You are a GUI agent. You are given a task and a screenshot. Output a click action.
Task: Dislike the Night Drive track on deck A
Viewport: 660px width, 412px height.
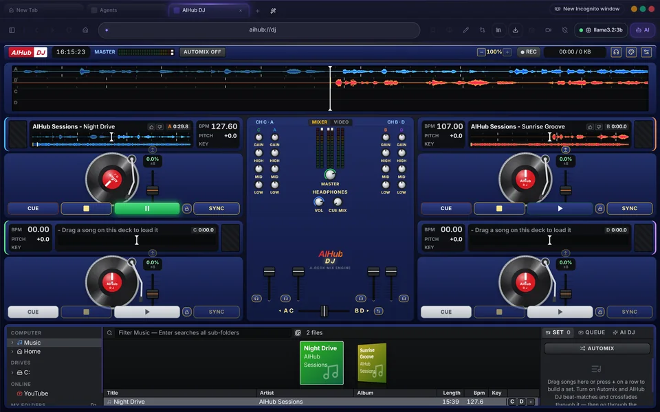[x=159, y=126]
